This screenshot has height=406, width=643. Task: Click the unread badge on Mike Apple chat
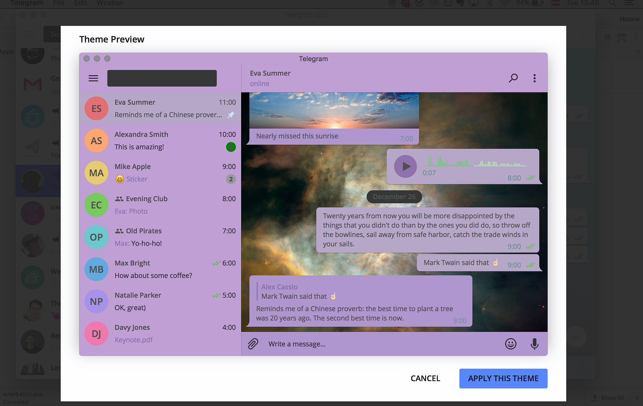coord(231,179)
